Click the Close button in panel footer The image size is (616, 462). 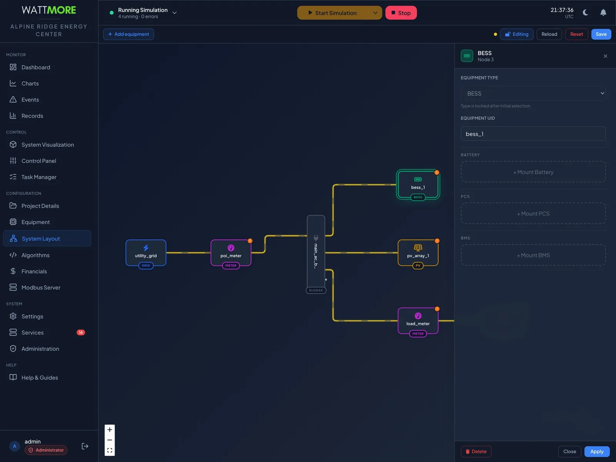click(569, 452)
